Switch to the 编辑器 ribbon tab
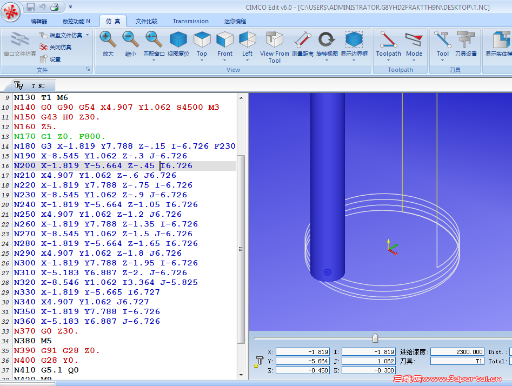 pos(39,21)
